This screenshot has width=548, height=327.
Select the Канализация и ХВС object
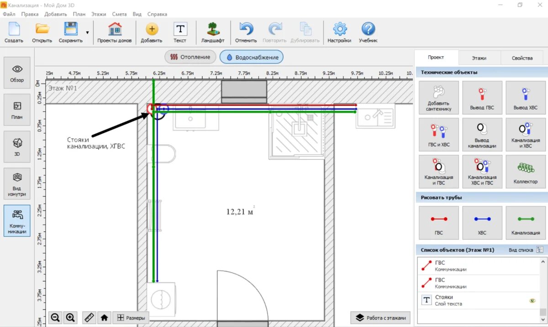(526, 135)
